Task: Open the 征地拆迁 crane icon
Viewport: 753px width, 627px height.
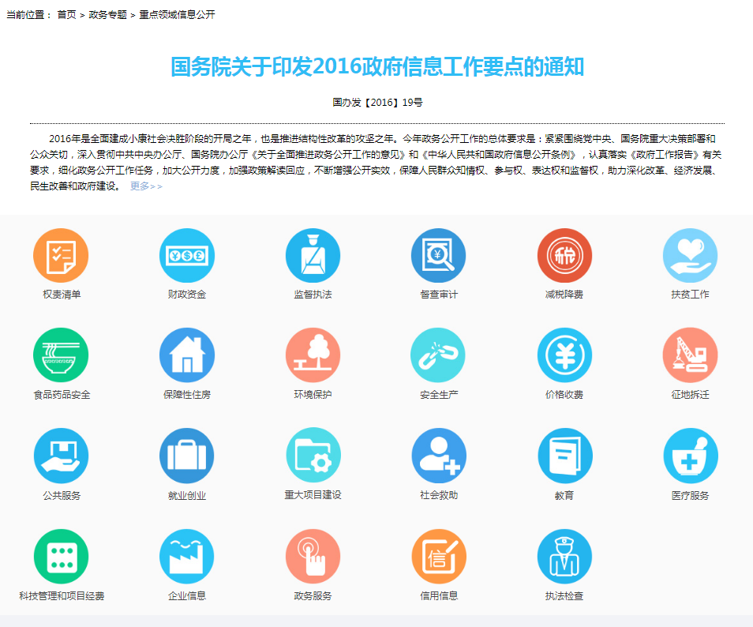Action: 690,355
